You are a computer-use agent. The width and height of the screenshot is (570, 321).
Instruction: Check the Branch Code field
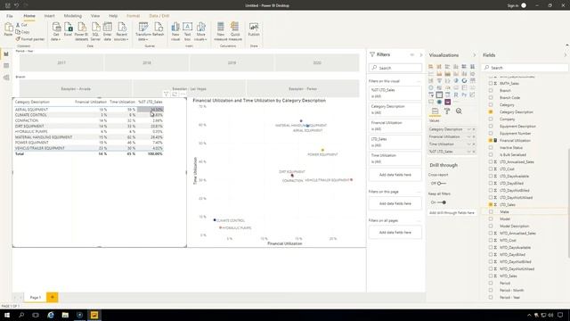click(491, 97)
